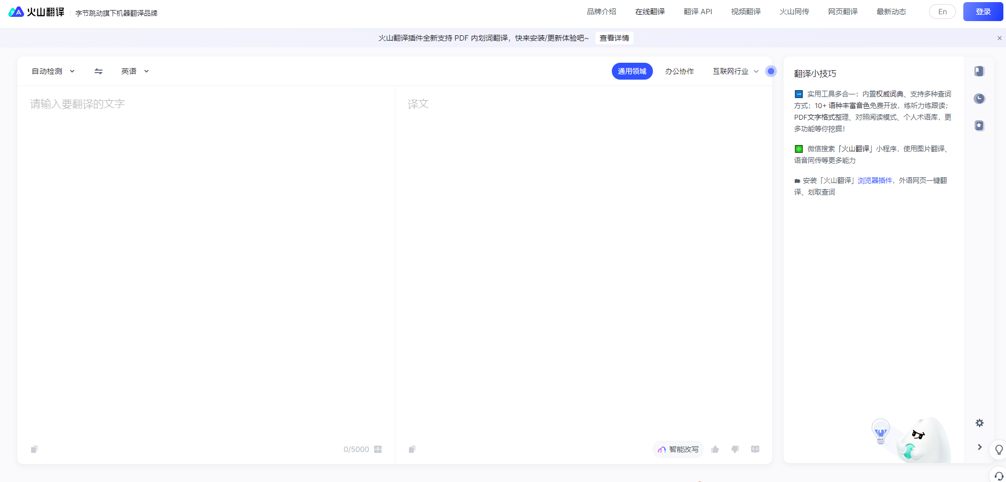Image resolution: width=1006 pixels, height=482 pixels.
Task: Expand the 互联网行业 domain dropdown
Action: 735,71
